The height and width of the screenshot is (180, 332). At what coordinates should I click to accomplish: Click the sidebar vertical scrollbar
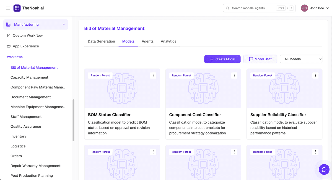click(x=73, y=120)
